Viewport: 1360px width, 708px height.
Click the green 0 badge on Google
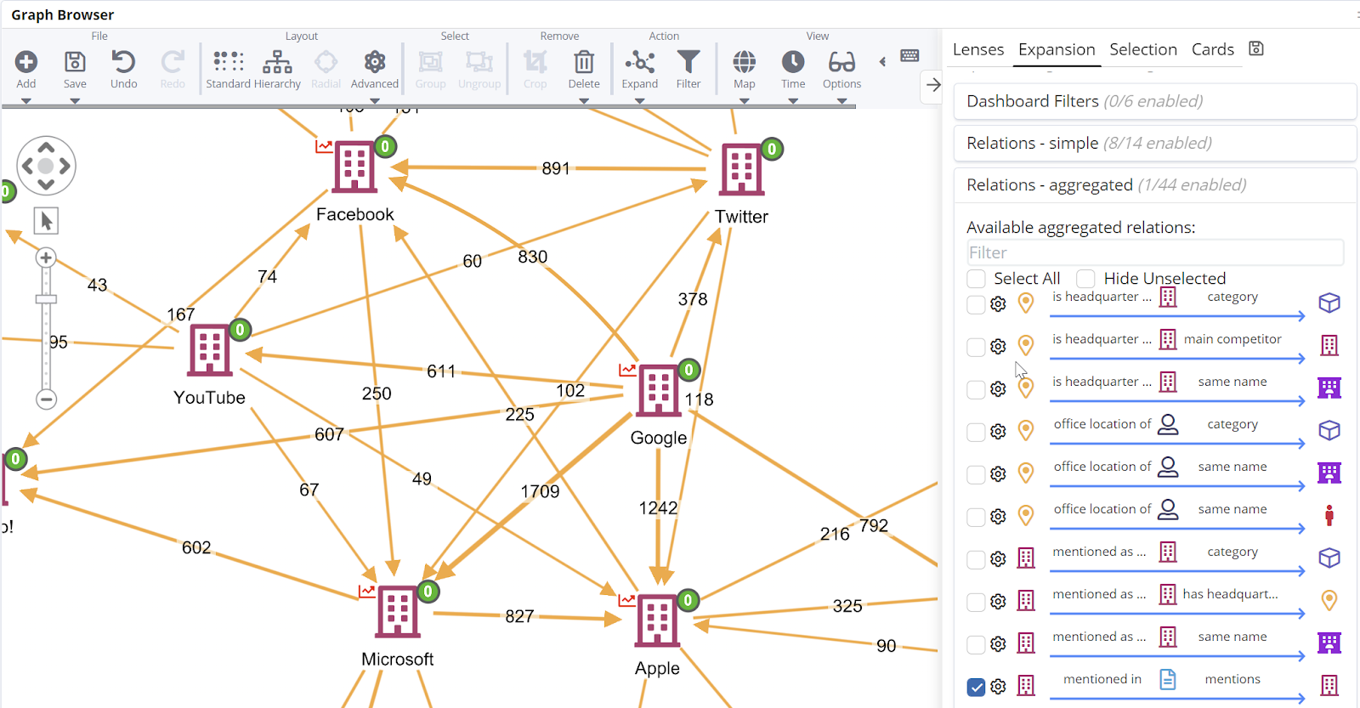[688, 370]
